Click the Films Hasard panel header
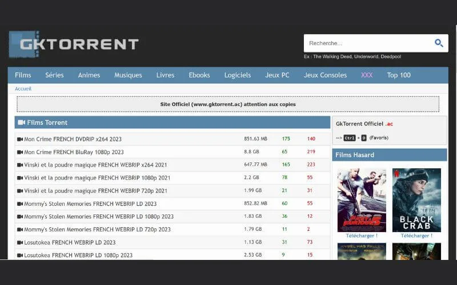Screen dimensions: 457x285 point(390,154)
